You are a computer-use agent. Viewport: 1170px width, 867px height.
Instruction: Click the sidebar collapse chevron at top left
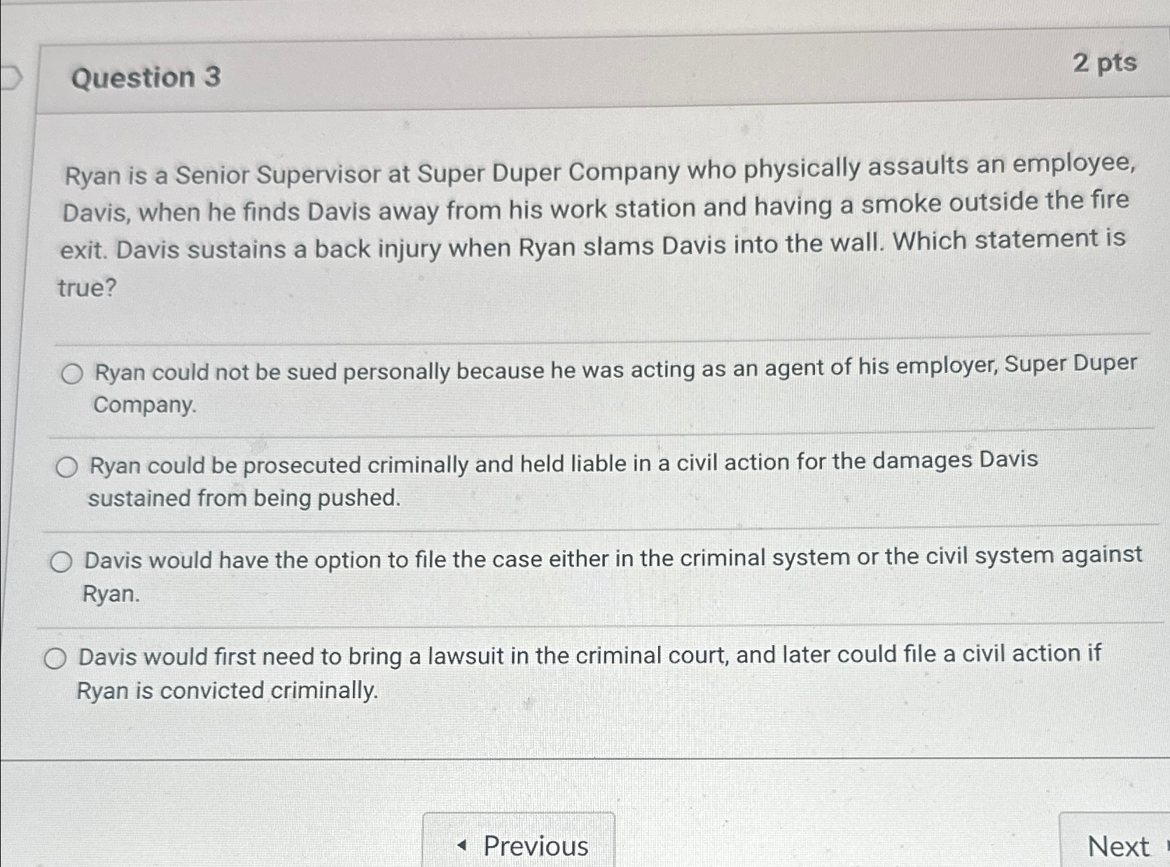click(x=13, y=78)
